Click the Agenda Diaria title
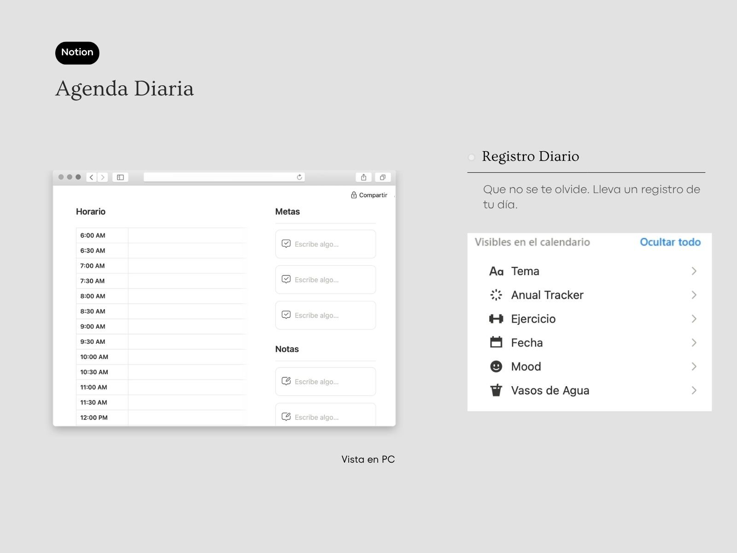The width and height of the screenshot is (737, 553). click(125, 88)
